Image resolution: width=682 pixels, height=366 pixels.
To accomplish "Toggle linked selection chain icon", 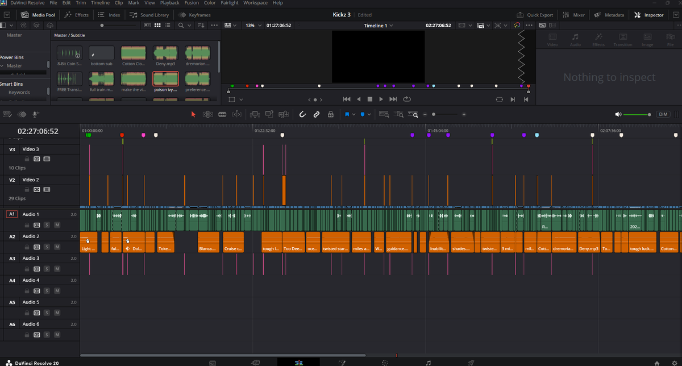I will (x=317, y=114).
